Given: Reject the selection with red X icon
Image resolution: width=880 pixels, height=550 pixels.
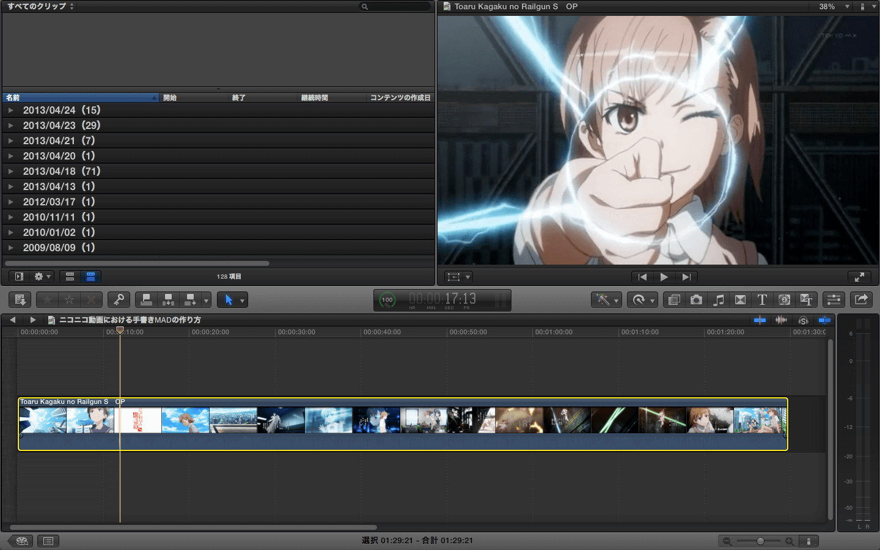Looking at the screenshot, I should click(92, 300).
